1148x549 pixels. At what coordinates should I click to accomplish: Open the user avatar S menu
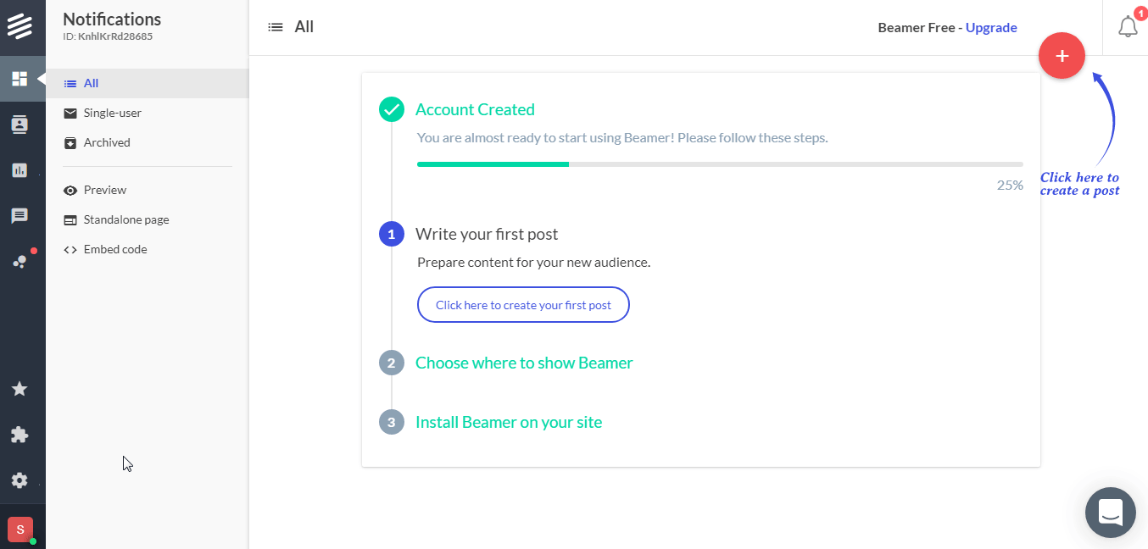[x=20, y=530]
